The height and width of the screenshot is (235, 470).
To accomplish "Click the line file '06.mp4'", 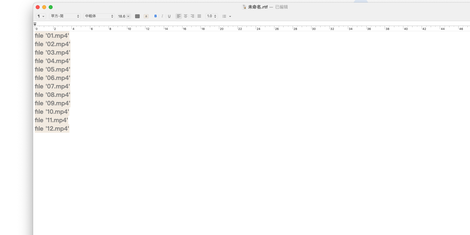I will click(x=53, y=78).
